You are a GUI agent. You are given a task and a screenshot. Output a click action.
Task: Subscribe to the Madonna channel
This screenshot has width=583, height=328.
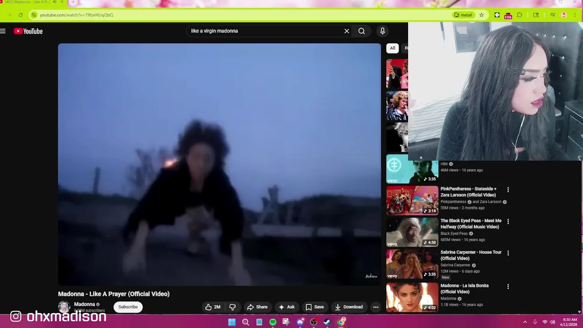click(128, 307)
